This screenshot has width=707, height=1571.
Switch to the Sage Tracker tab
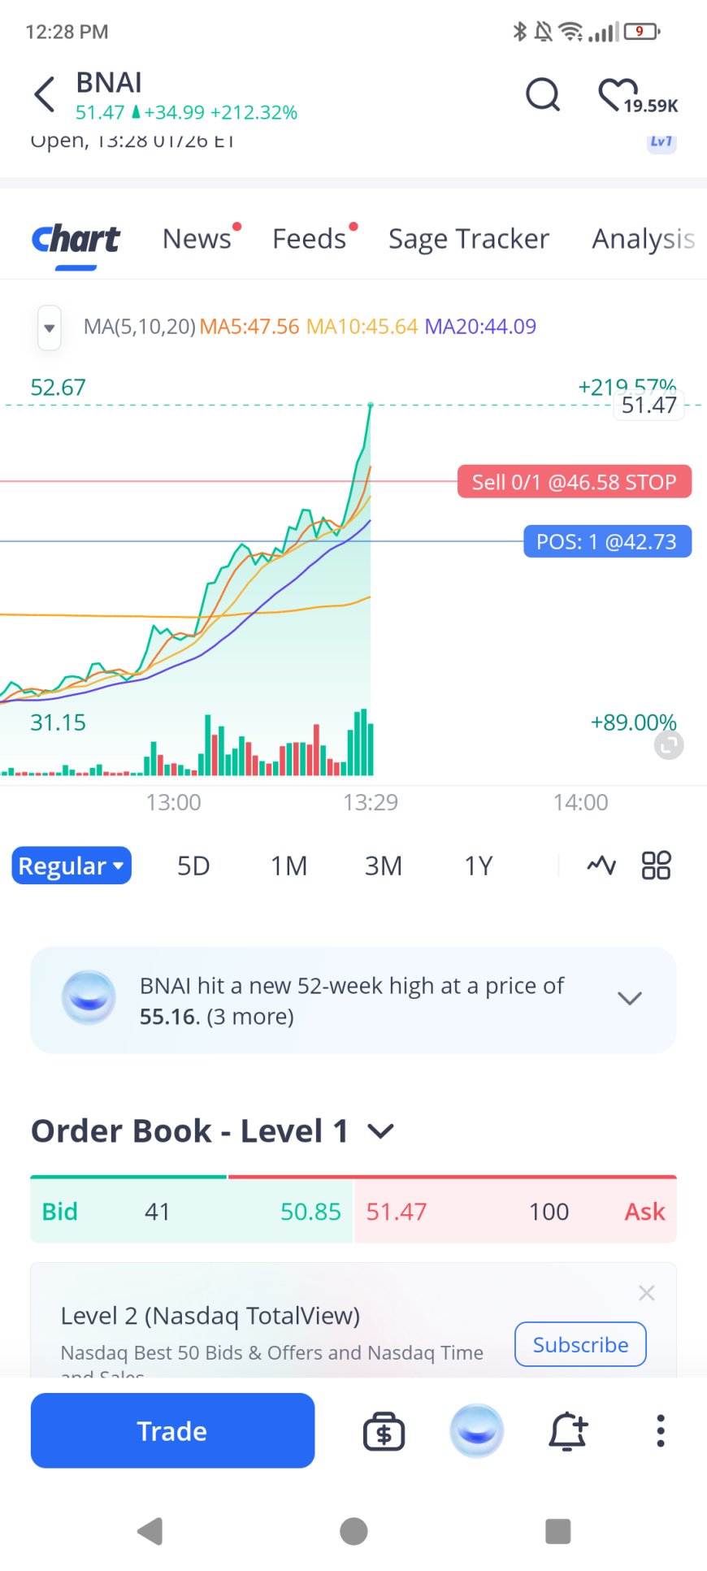(469, 239)
